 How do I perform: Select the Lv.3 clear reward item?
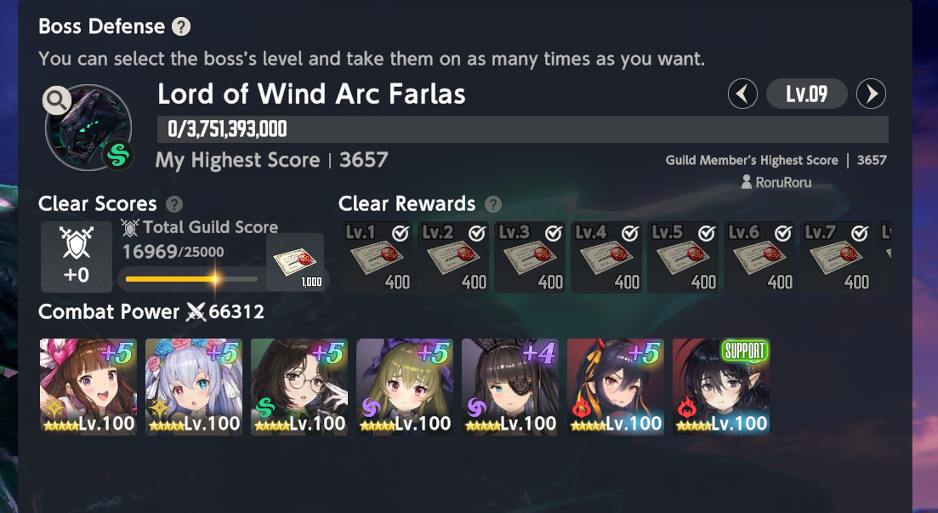coord(529,258)
